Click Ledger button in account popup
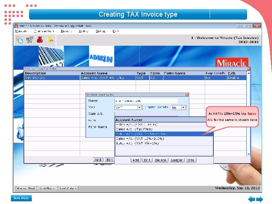 pyautogui.click(x=177, y=160)
